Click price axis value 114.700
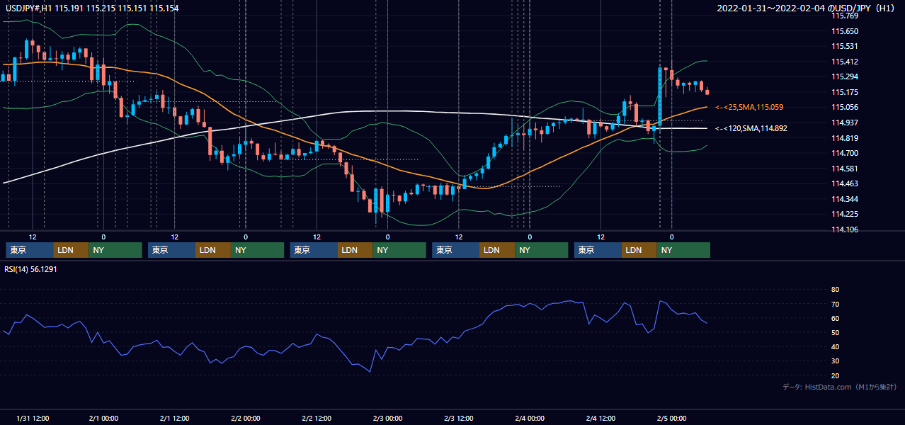This screenshot has width=905, height=425. (844, 153)
